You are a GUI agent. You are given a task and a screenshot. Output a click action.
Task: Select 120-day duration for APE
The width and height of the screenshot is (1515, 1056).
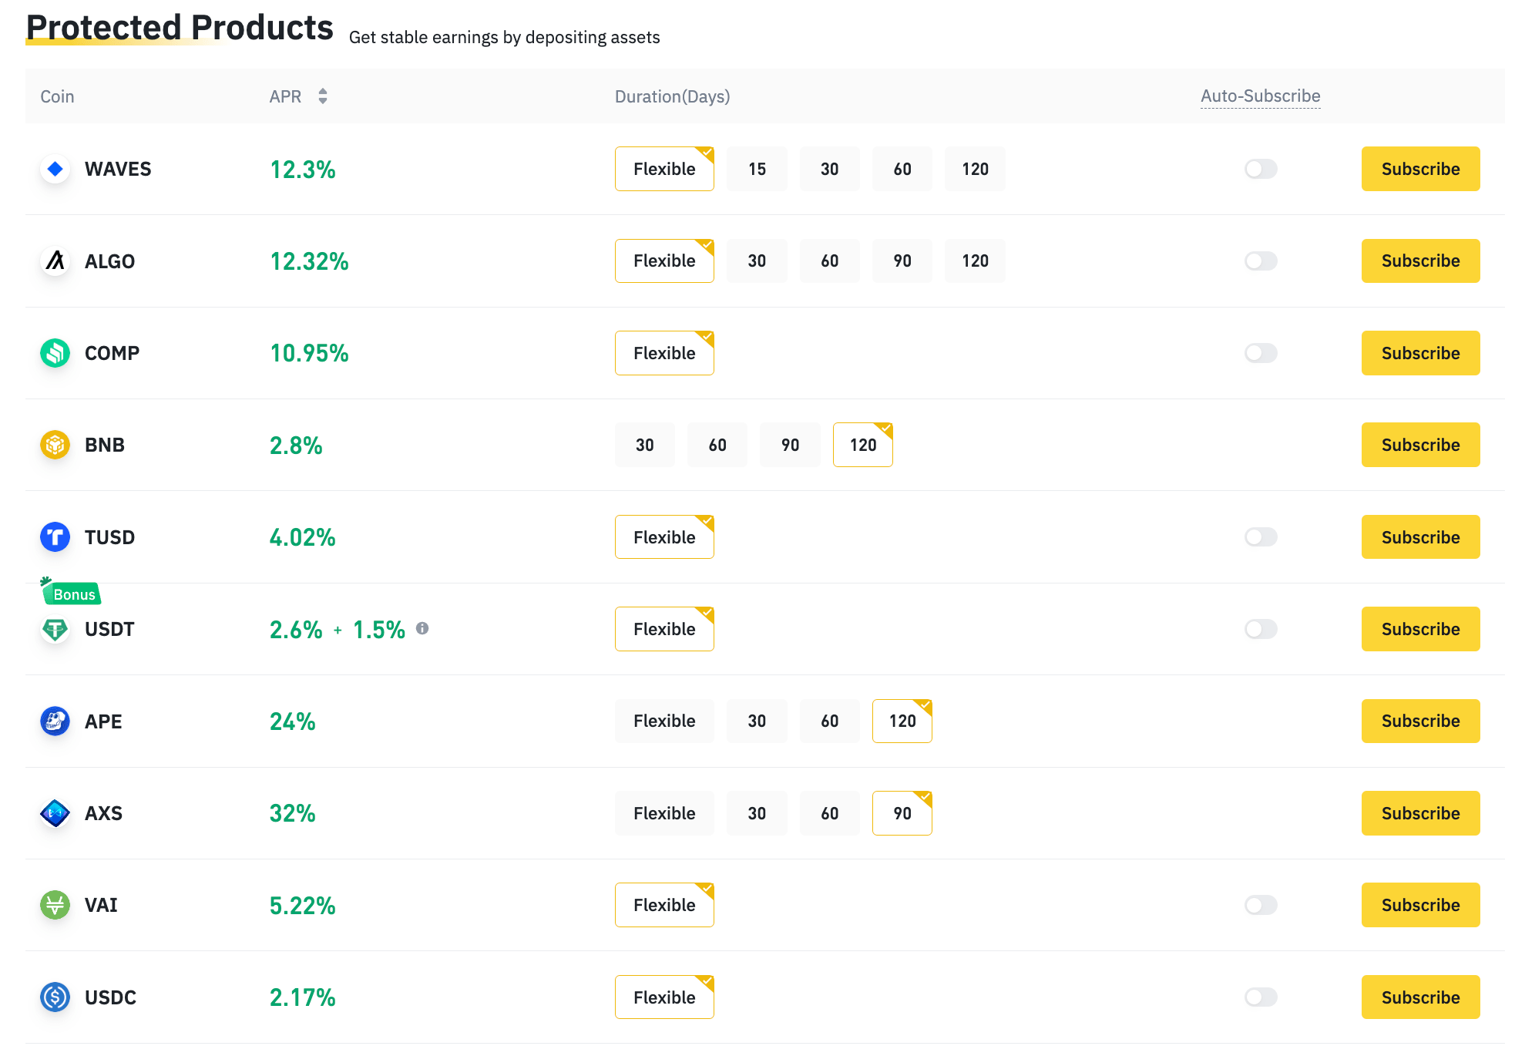coord(902,721)
